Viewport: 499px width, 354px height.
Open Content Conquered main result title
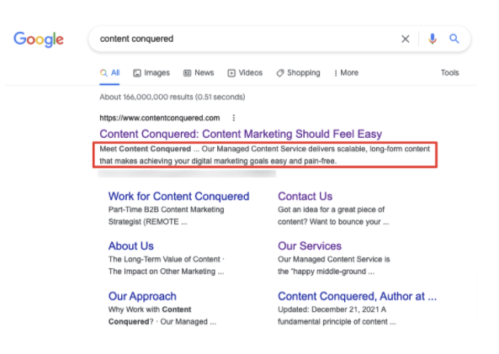[x=241, y=134]
